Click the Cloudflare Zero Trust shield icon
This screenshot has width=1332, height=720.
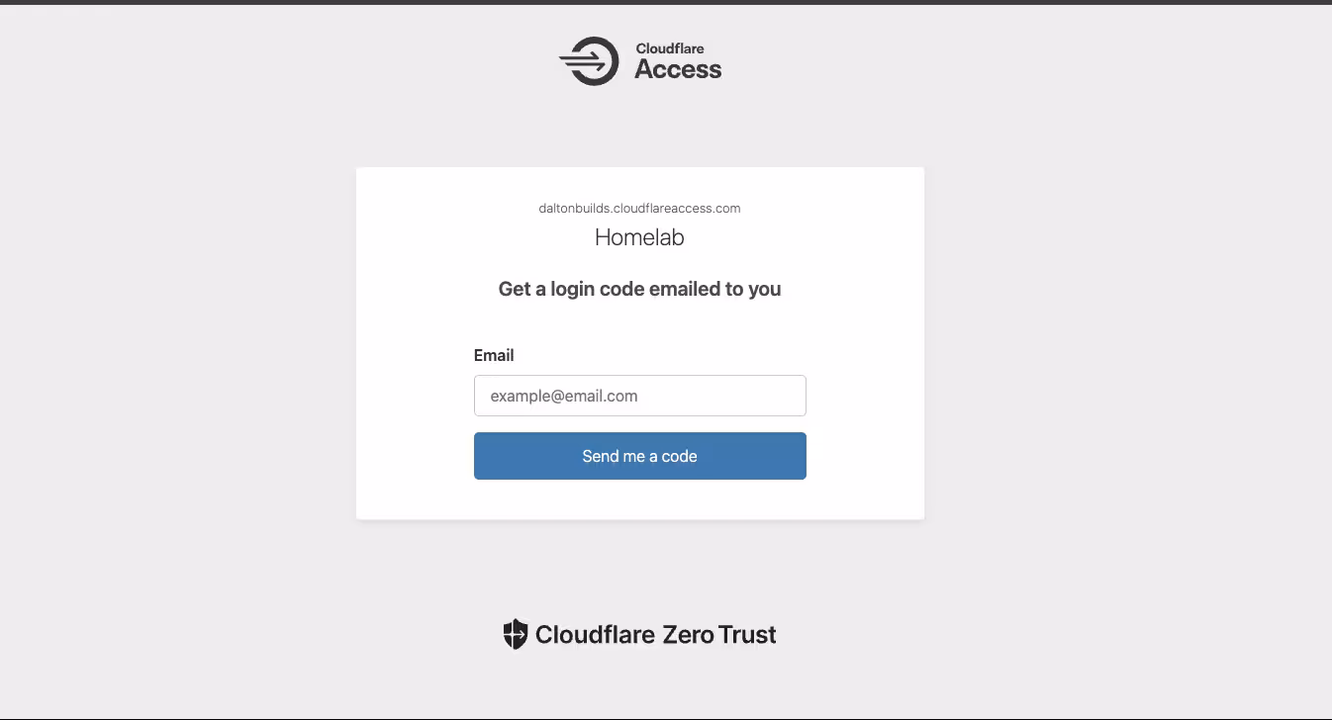(516, 633)
